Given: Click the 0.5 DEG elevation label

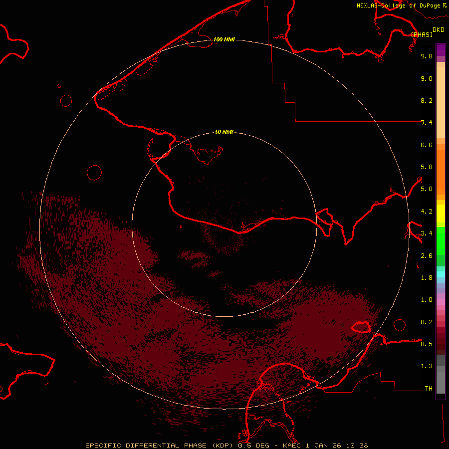Looking at the screenshot, I should 254,446.
